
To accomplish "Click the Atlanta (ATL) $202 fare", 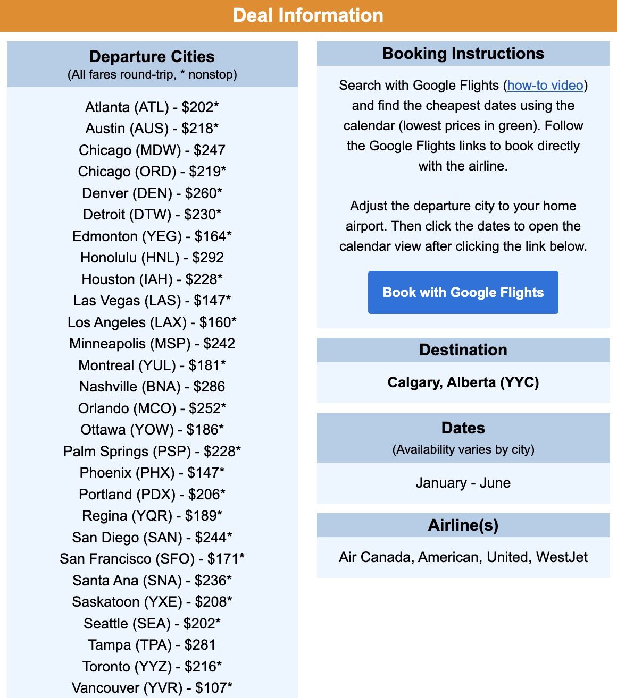I will tap(152, 107).
